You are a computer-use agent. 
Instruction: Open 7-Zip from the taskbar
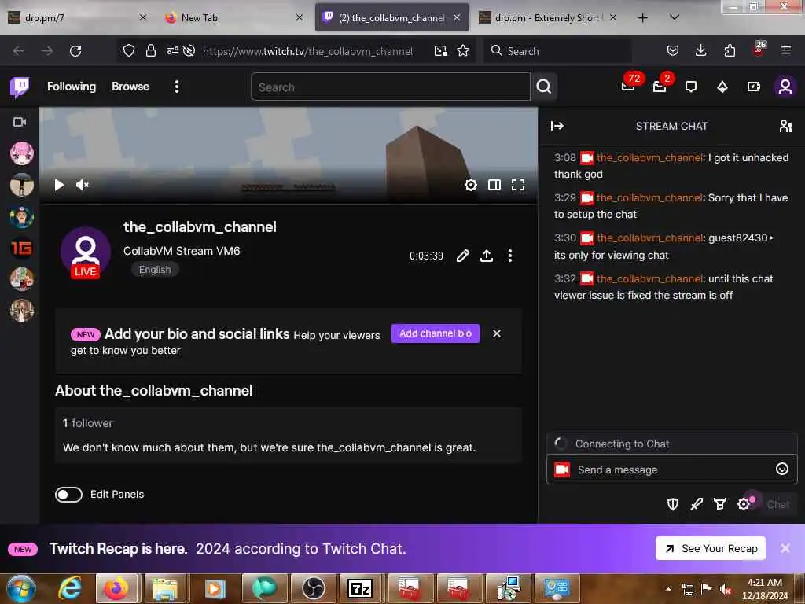[360, 589]
